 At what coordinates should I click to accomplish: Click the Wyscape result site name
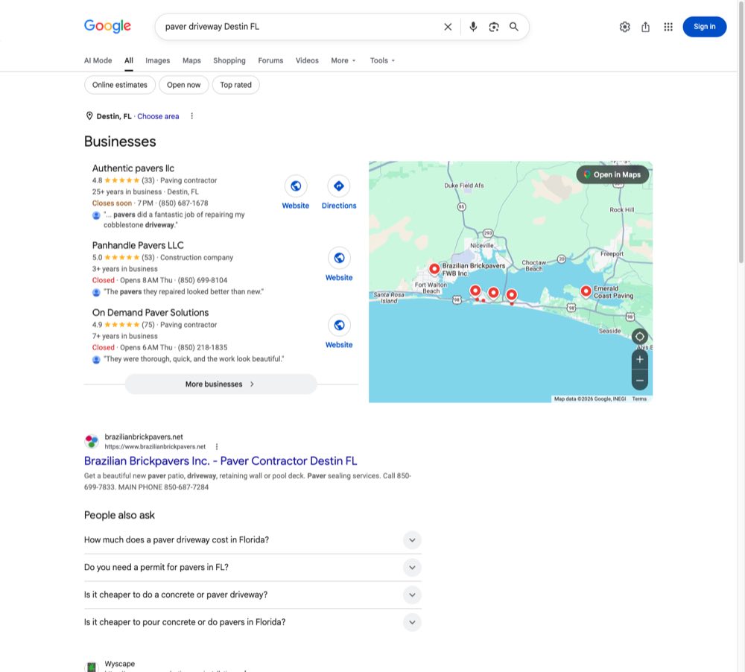[120, 664]
